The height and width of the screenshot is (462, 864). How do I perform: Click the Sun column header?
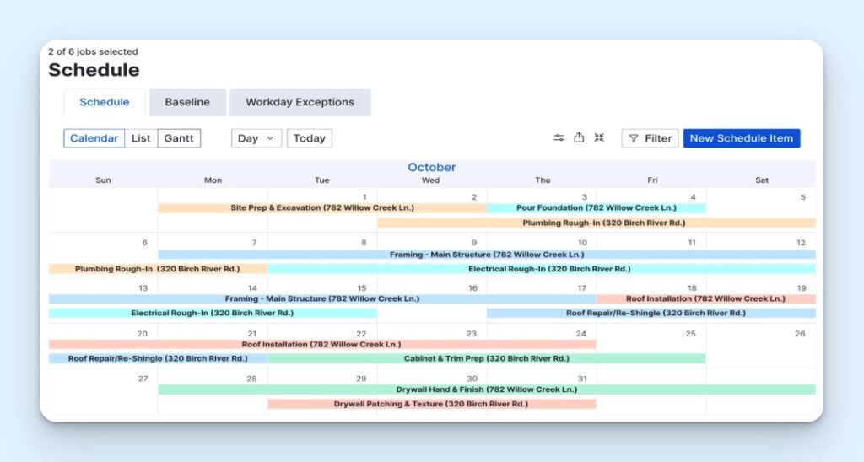coord(103,180)
